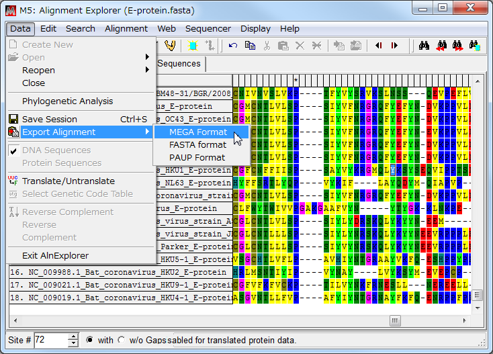The image size is (493, 354).
Task: Toggle the checked DNA Sequences menu option
Action: tap(56, 150)
